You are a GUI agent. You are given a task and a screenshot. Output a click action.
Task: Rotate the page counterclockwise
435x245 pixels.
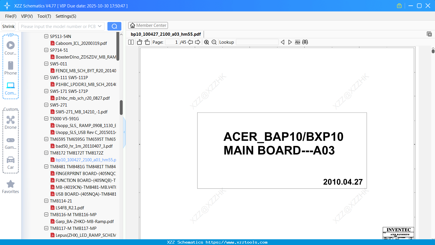tap(140, 42)
